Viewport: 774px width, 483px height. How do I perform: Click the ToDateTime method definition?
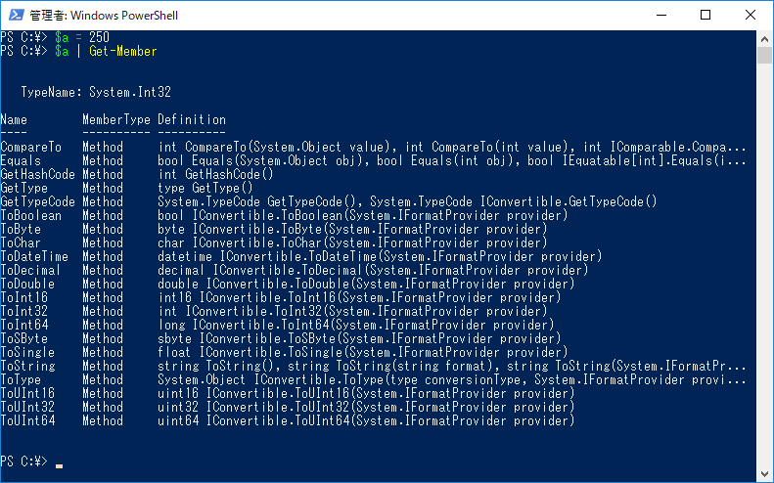pyautogui.click(x=380, y=256)
